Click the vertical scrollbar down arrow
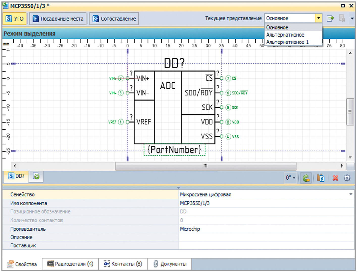This screenshot has height=272, width=358. (350, 157)
